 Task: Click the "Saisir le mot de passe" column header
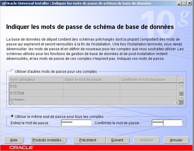tap(92, 79)
